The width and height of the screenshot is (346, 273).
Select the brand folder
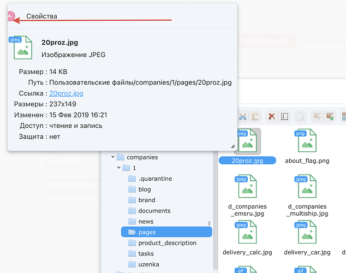(x=146, y=200)
